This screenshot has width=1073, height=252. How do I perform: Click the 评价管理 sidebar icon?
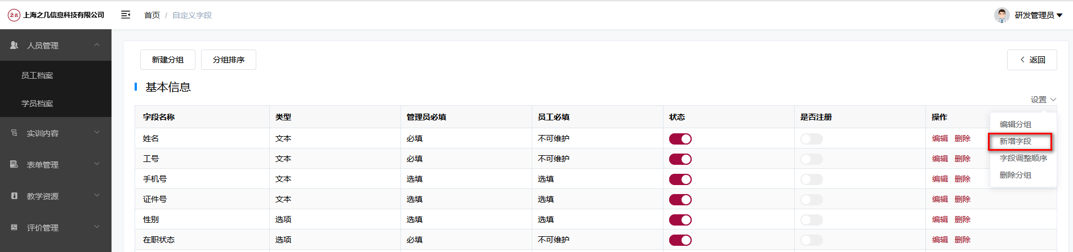point(14,227)
